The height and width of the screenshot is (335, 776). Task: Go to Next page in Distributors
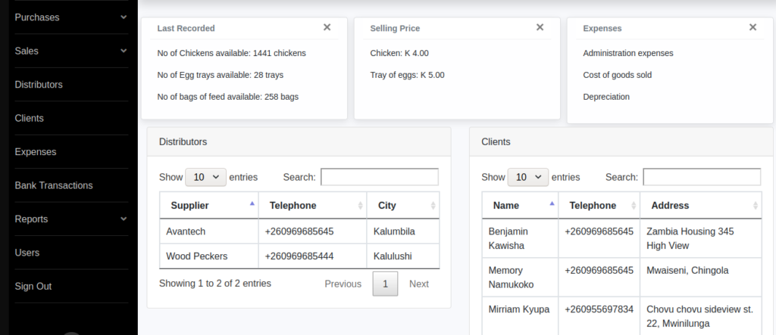coord(418,284)
